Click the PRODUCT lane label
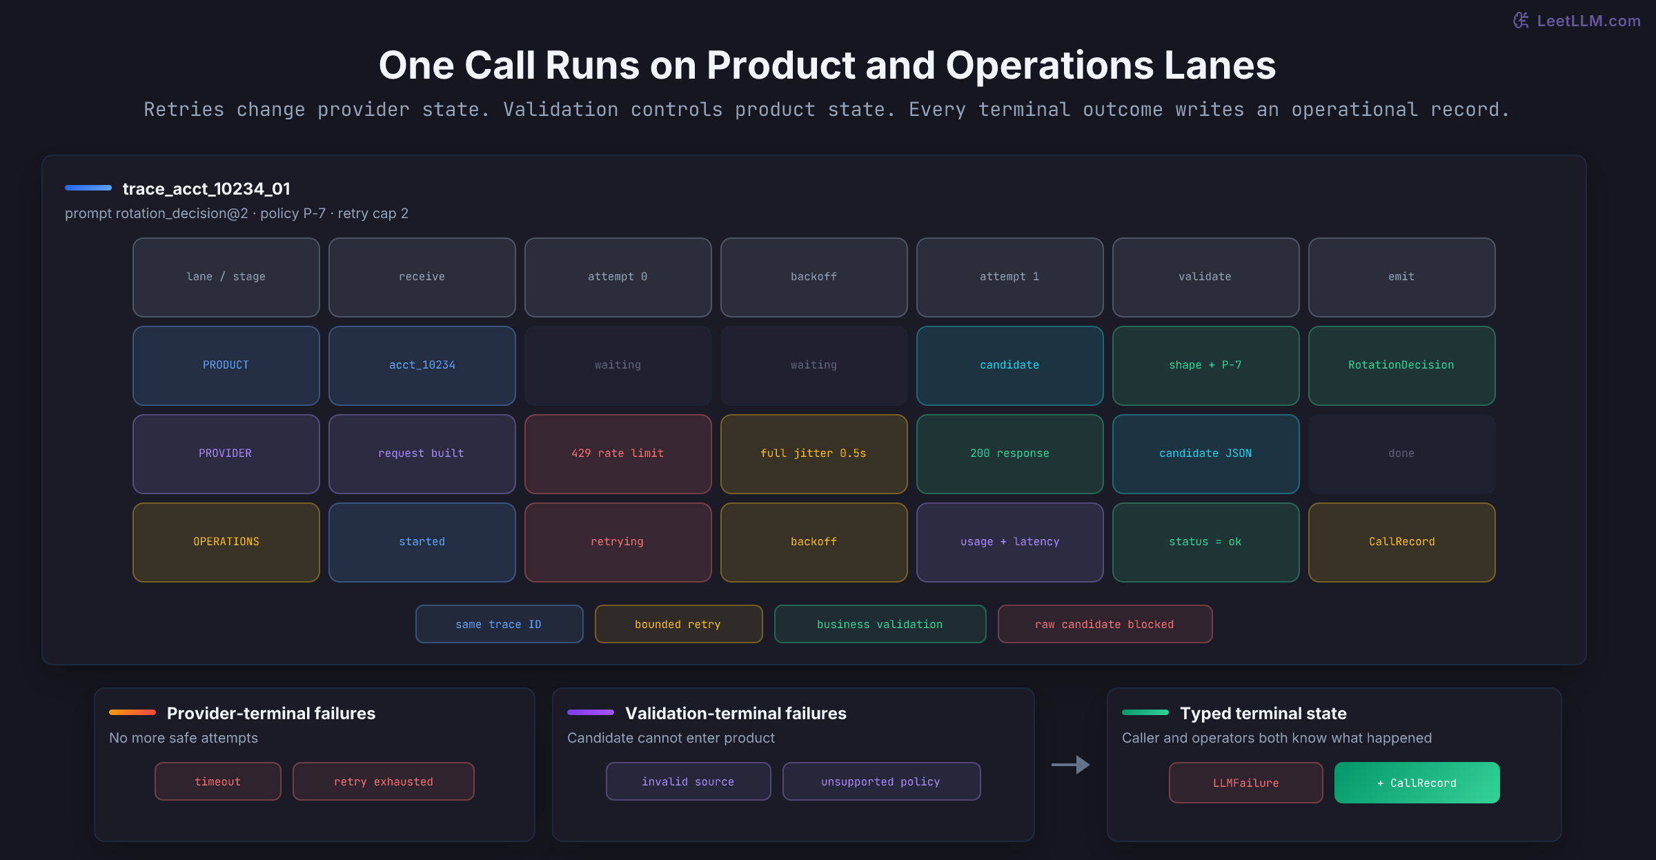 [226, 365]
